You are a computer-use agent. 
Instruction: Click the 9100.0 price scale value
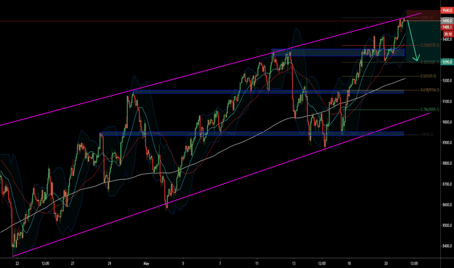(447, 101)
